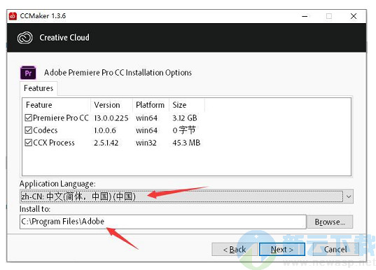The height and width of the screenshot is (270, 376).
Task: Cancel the installation
Action: [335, 250]
